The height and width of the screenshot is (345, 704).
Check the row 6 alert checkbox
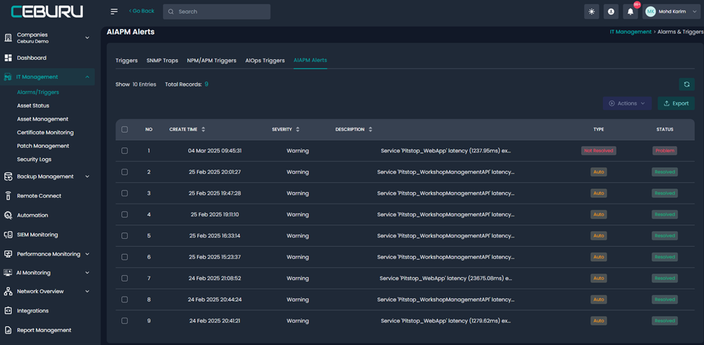[124, 257]
